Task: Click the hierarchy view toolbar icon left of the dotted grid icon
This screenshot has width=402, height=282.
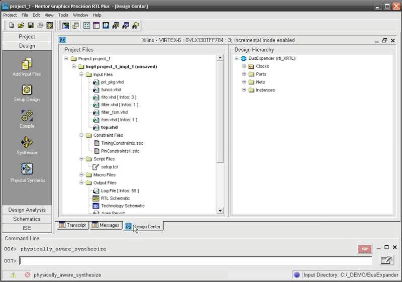Action: pos(75,25)
